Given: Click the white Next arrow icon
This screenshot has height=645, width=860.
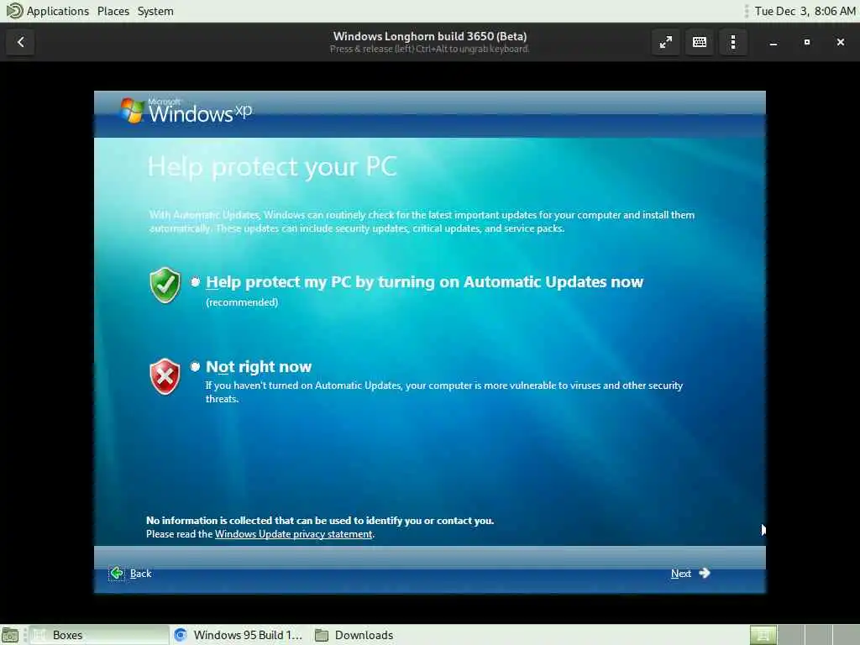Looking at the screenshot, I should (705, 573).
